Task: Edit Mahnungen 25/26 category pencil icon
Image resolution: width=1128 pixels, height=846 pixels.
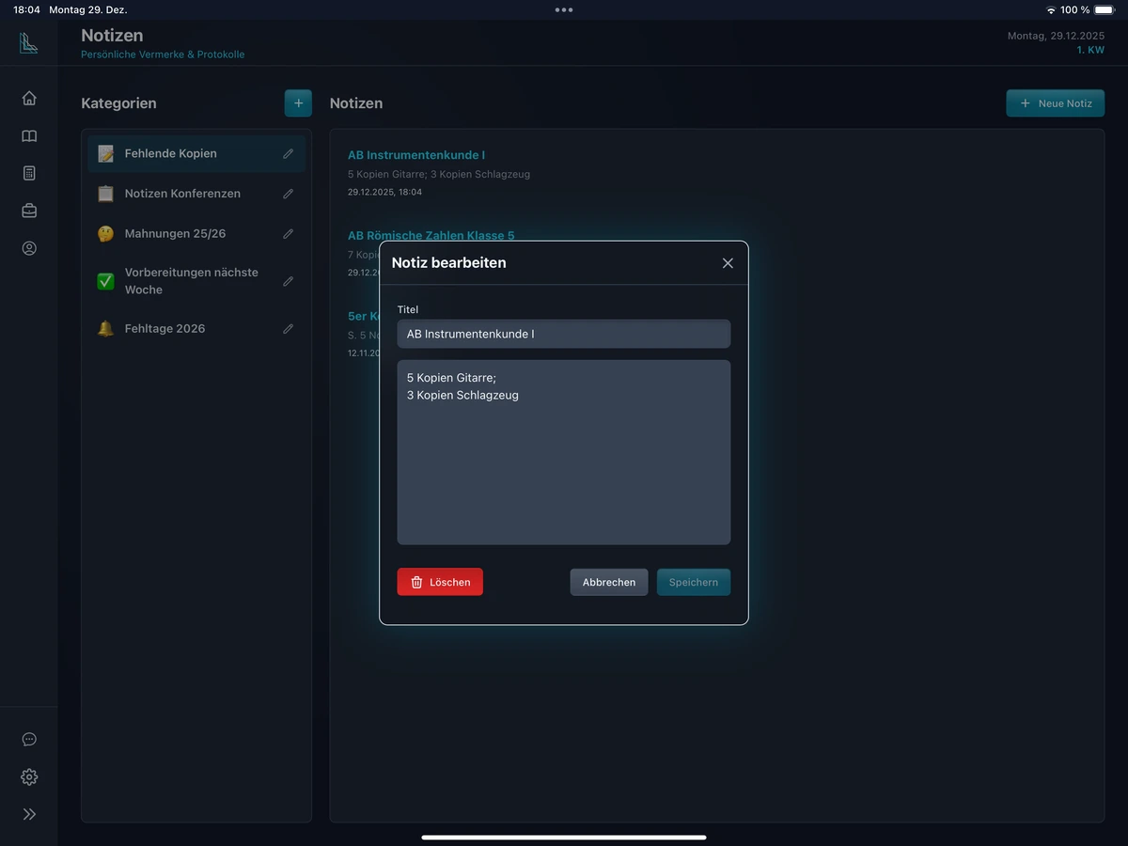Action: (289, 234)
